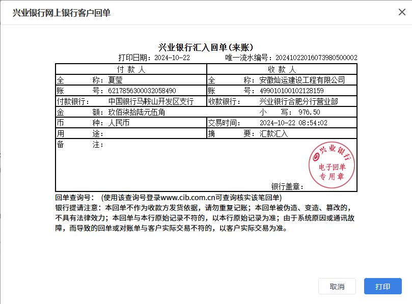Click the 打印 button
Screen dimensions: 412x304
click(382, 286)
